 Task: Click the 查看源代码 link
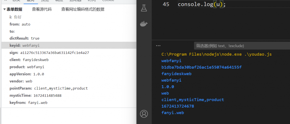click(x=42, y=9)
